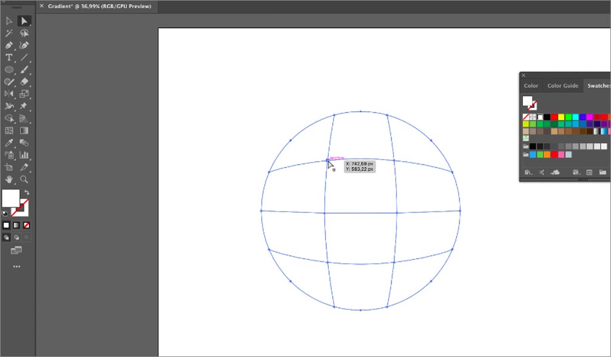Viewport: 611px width, 357px height.
Task: Select the Hand tool
Action: pyautogui.click(x=8, y=178)
